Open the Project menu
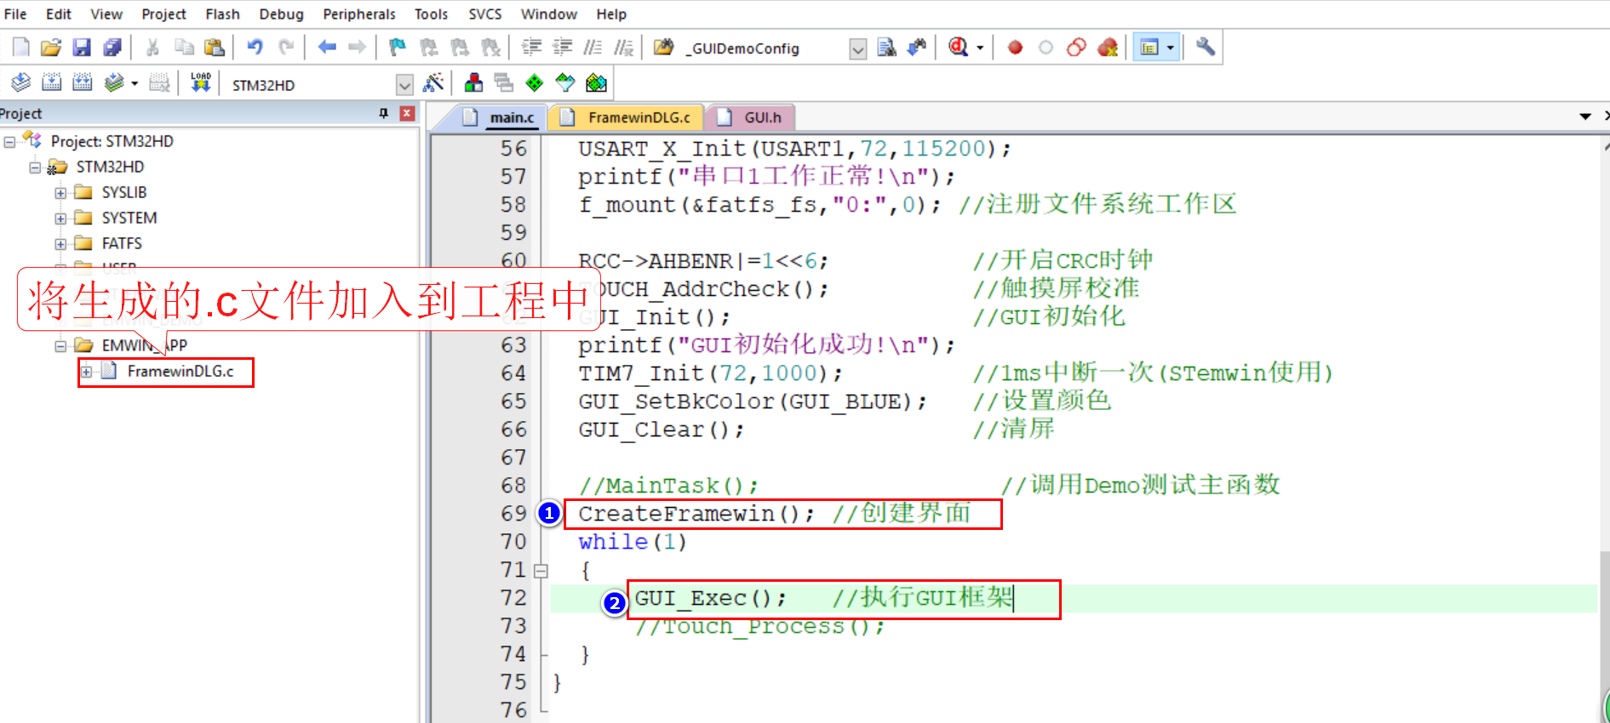Screen dimensions: 1610x723 click(163, 14)
